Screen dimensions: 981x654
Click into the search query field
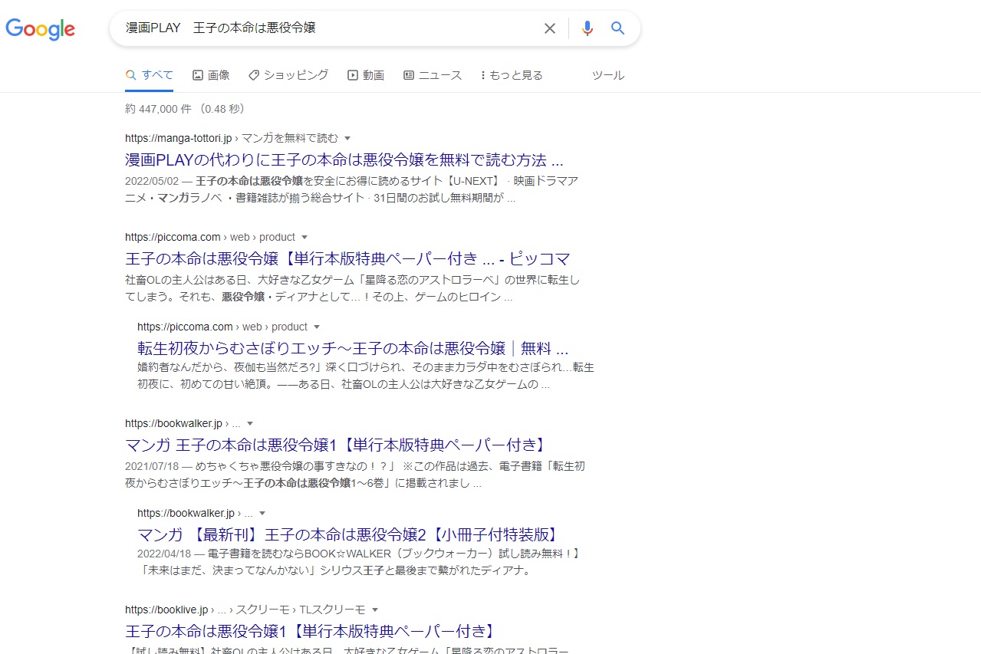(x=328, y=28)
